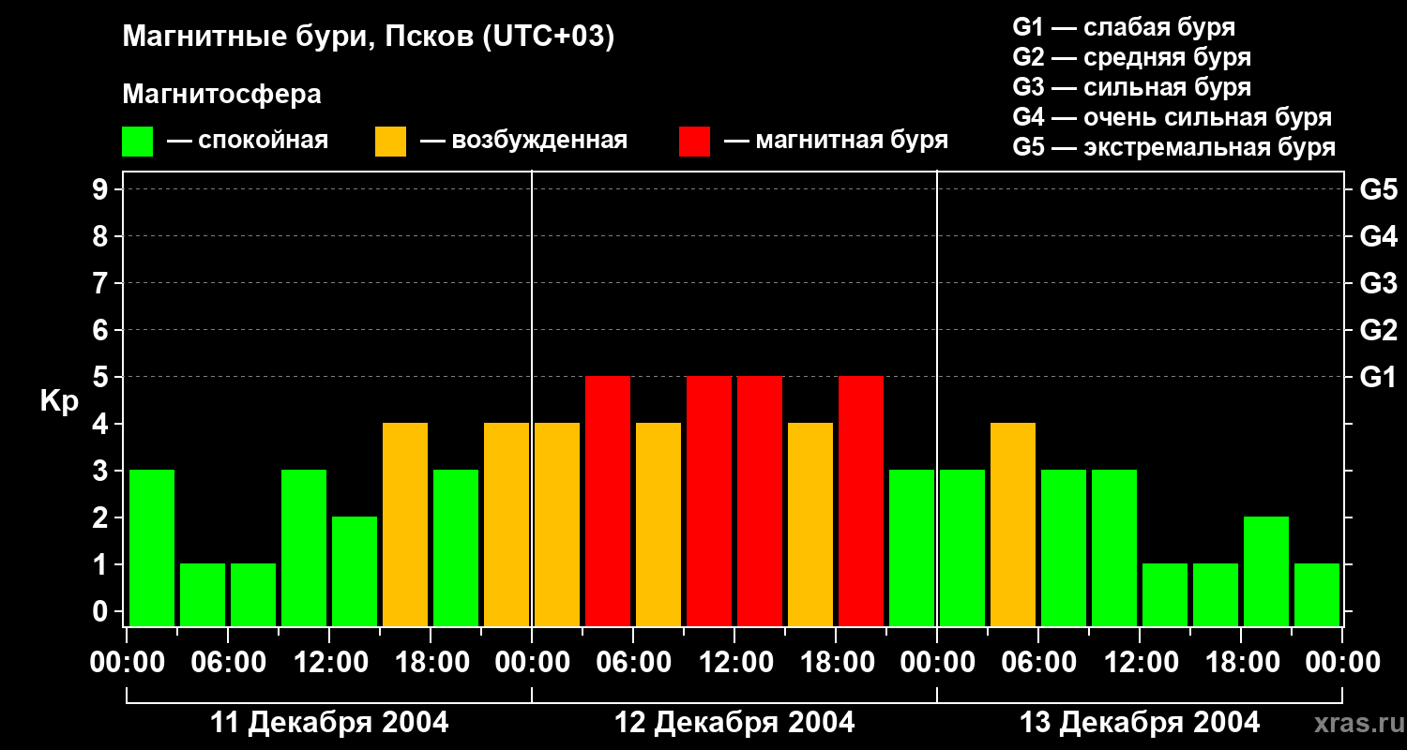Click the chart title 'Магнитные бури, Псков'
The width and height of the screenshot is (1407, 750).
368,37
